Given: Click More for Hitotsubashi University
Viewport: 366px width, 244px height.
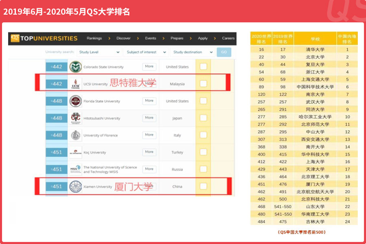Looking at the screenshot, I should pyautogui.click(x=149, y=118).
